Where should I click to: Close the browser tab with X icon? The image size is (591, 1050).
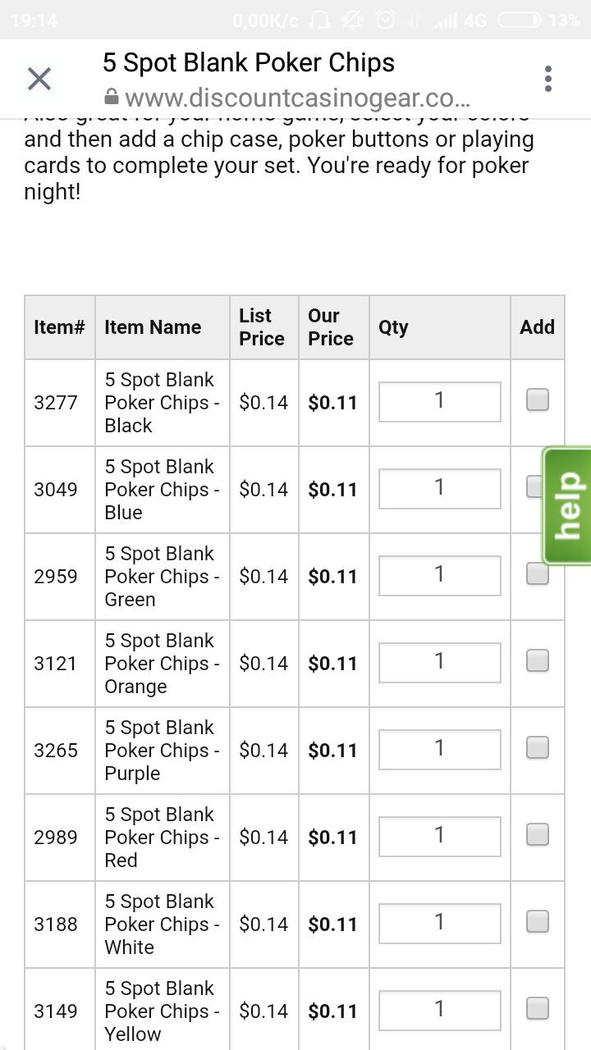coord(39,79)
